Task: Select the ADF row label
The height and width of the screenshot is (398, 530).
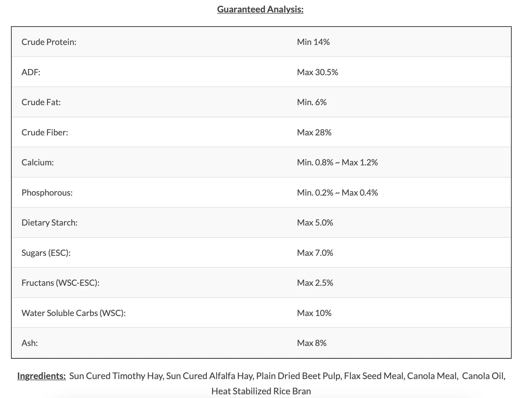Action: 31,72
